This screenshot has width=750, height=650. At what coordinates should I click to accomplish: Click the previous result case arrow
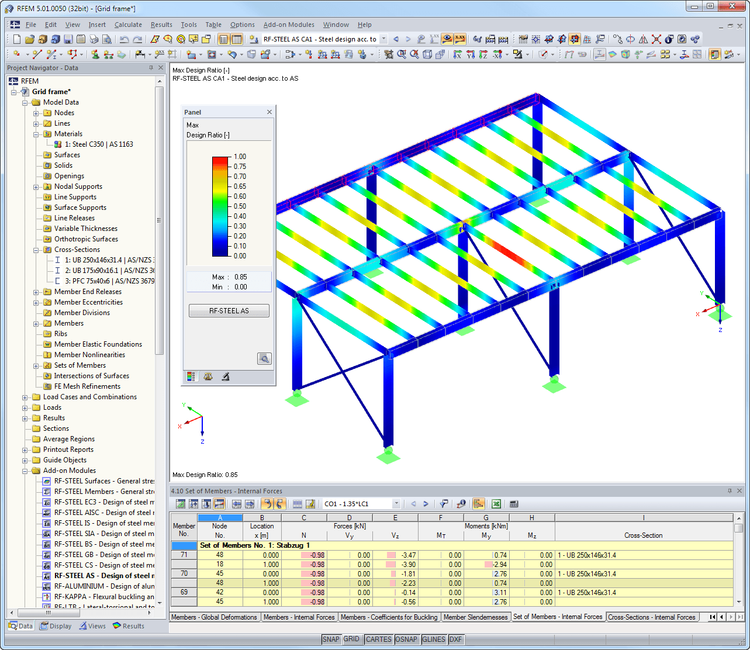point(395,39)
